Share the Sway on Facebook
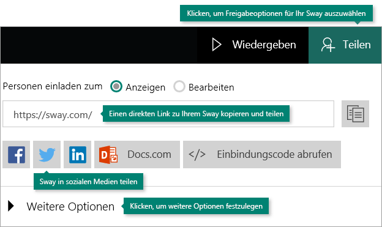The image size is (382, 227). 17,154
